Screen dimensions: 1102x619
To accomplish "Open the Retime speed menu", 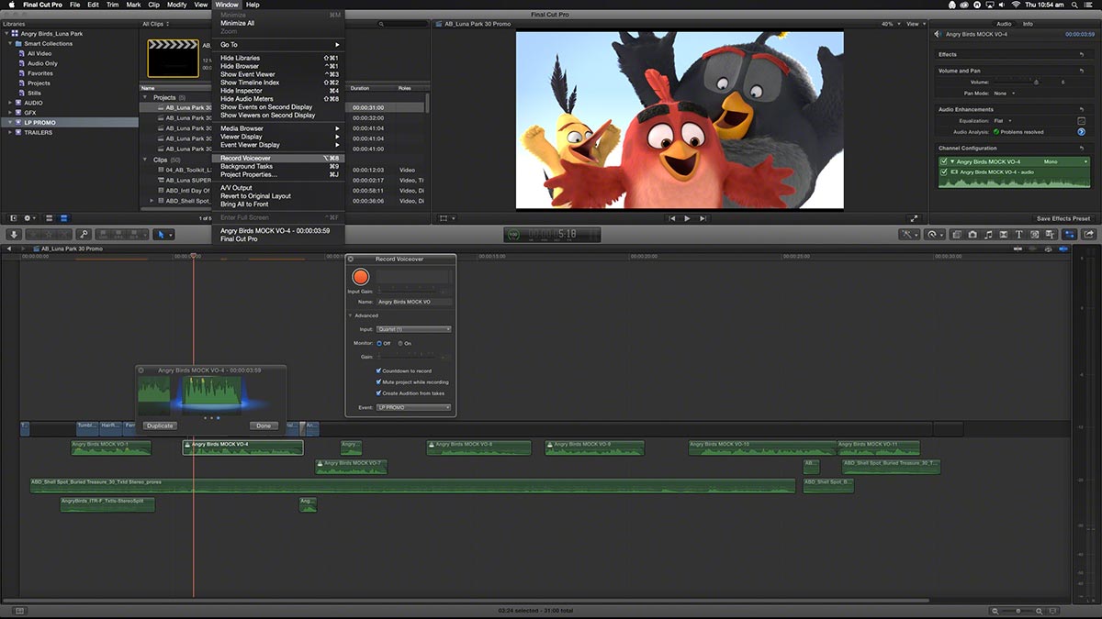I will pyautogui.click(x=934, y=235).
